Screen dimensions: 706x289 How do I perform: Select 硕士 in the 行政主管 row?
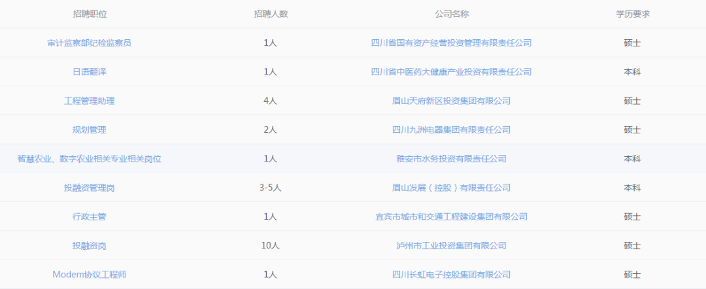(x=632, y=216)
